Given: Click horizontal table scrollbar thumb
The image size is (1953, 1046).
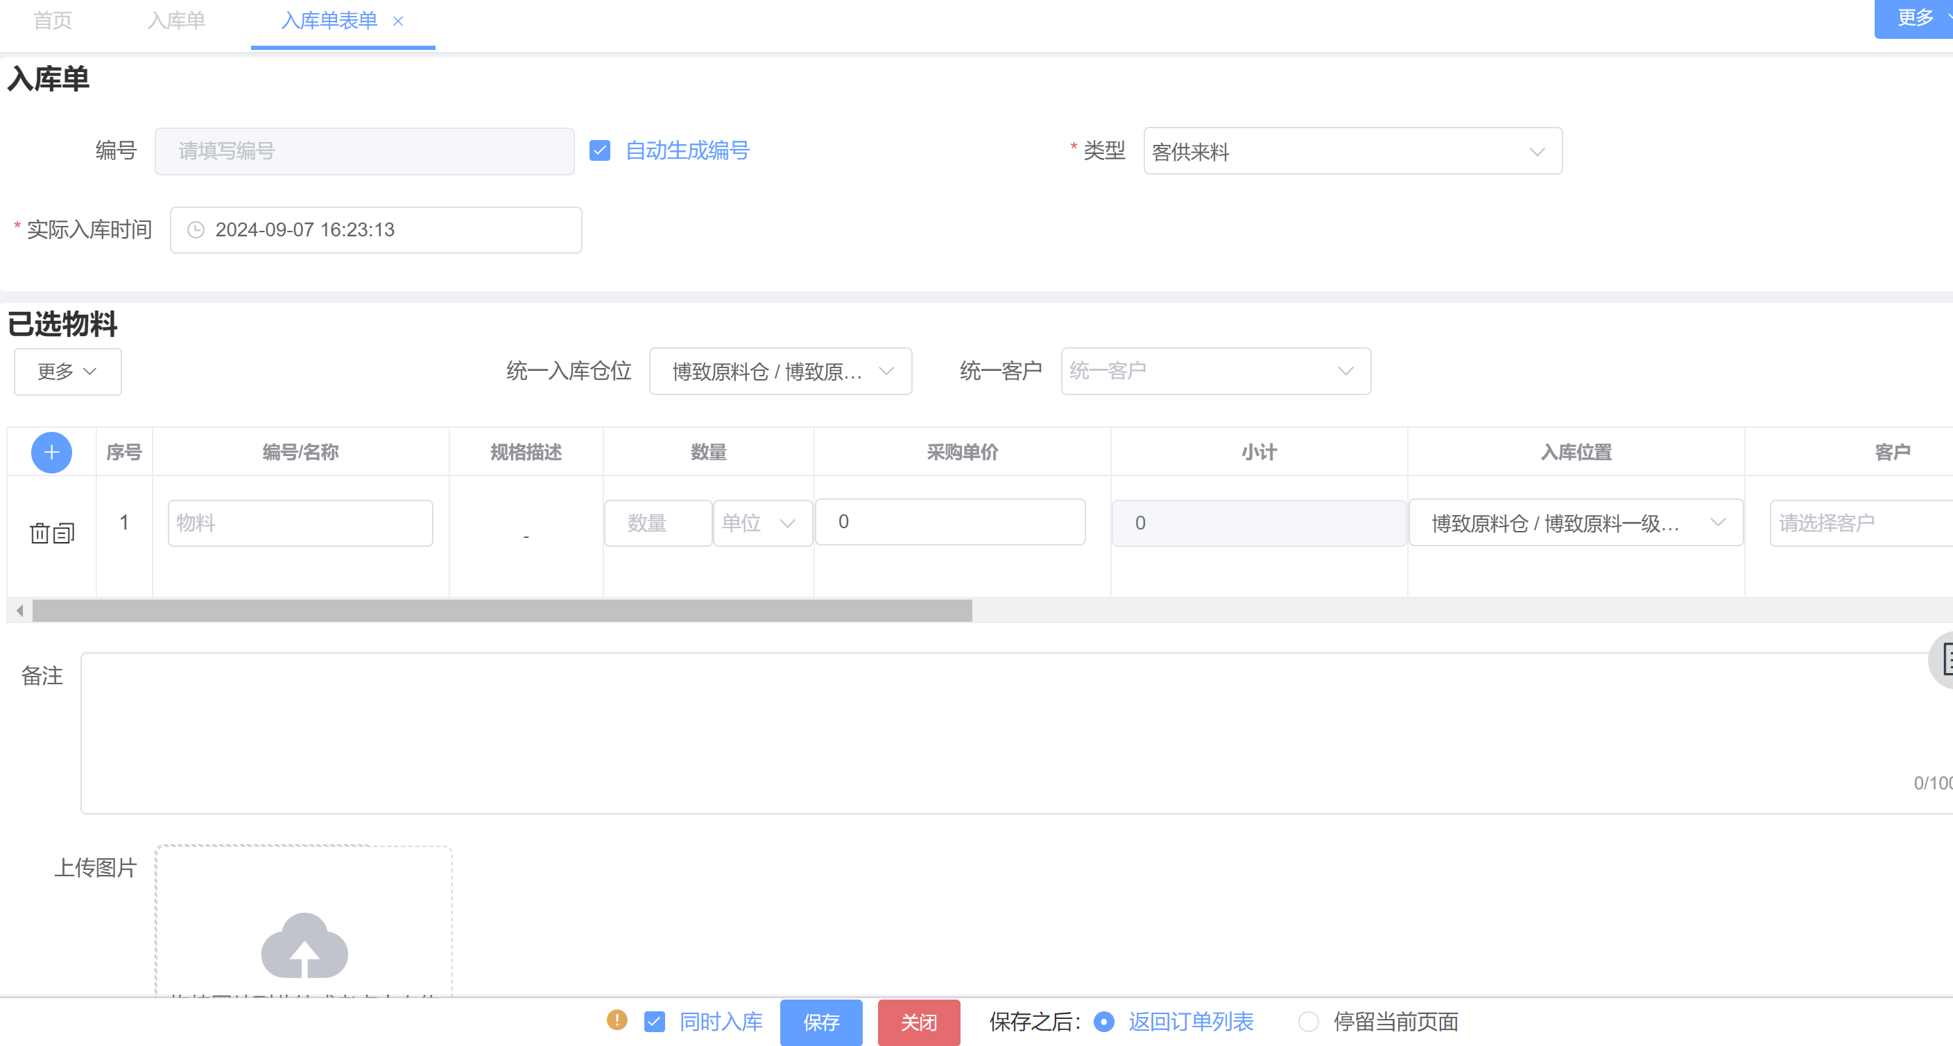Looking at the screenshot, I should (502, 610).
